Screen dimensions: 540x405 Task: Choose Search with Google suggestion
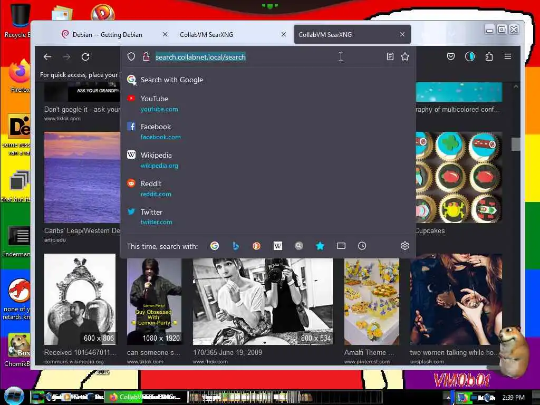point(268,80)
